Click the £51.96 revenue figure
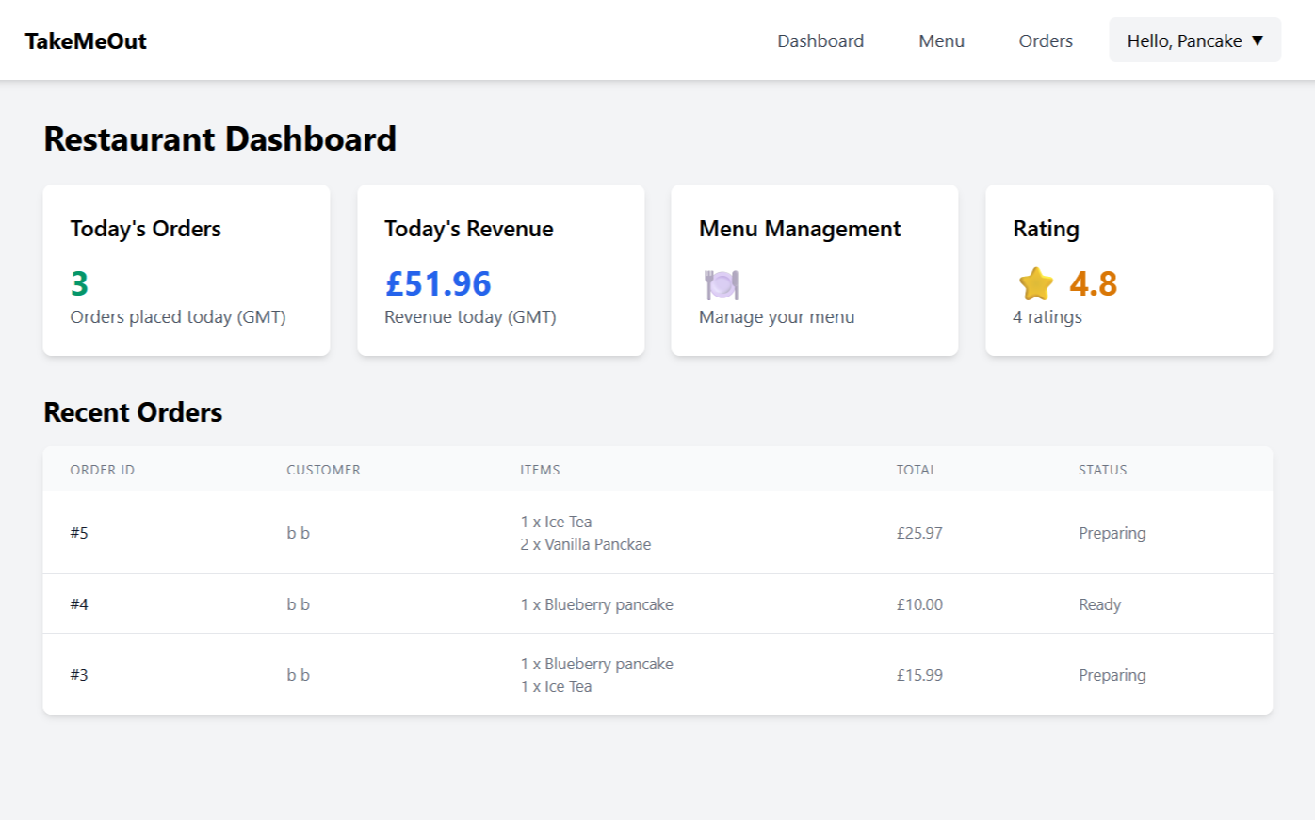This screenshot has width=1315, height=820. (438, 283)
